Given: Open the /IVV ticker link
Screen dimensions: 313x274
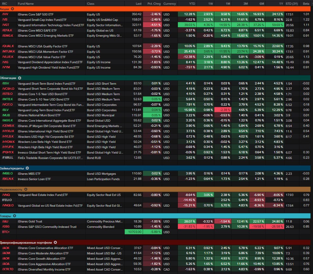Looking at the screenshot, I should tap(5, 14).
